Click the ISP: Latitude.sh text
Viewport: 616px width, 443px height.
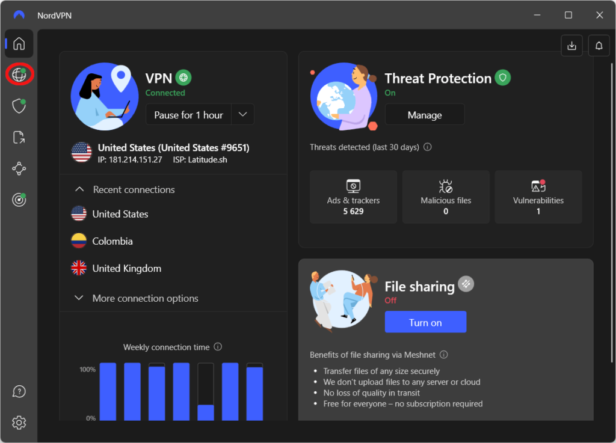point(200,160)
